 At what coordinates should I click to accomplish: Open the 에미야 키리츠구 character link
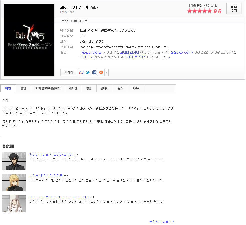pos(40,154)
